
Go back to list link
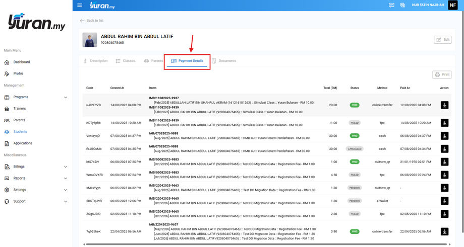click(92, 21)
